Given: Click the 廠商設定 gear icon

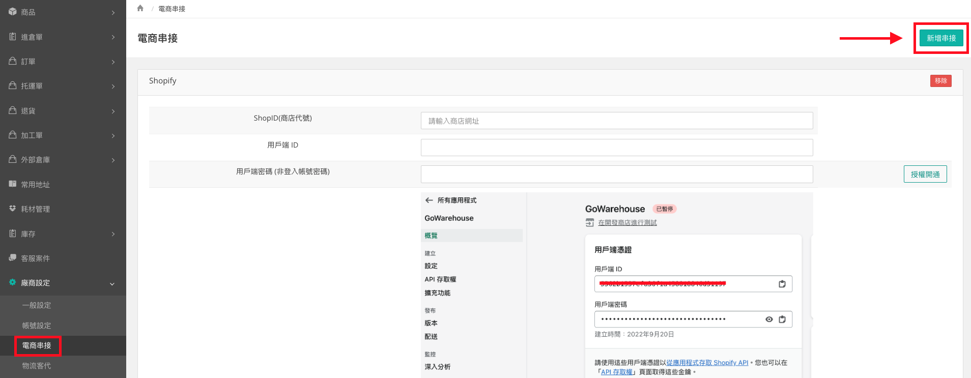Looking at the screenshot, I should pos(13,282).
